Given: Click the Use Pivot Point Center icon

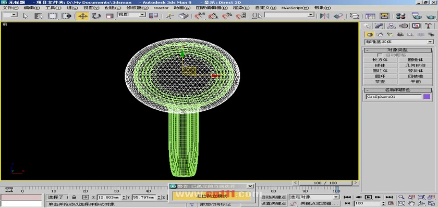Looking at the screenshot, I should tap(153, 16).
